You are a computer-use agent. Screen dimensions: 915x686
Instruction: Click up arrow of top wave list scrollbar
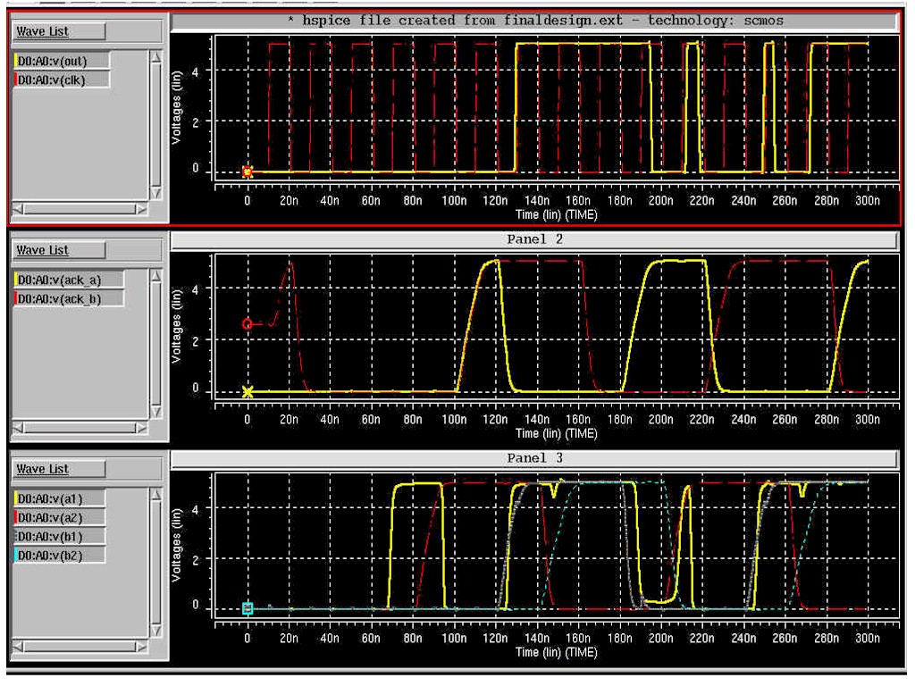(x=155, y=57)
